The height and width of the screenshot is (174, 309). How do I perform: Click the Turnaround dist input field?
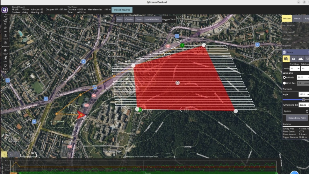click(x=303, y=104)
